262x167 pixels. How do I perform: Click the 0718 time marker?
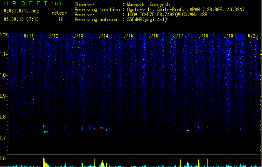(203, 36)
